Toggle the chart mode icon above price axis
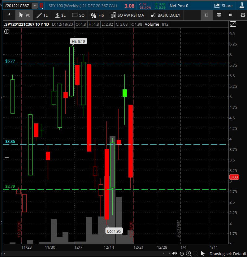Viewport: 247px width, 257px height. coord(233,24)
